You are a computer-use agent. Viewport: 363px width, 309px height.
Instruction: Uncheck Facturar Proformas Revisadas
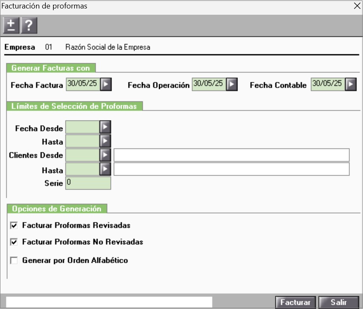click(x=14, y=225)
